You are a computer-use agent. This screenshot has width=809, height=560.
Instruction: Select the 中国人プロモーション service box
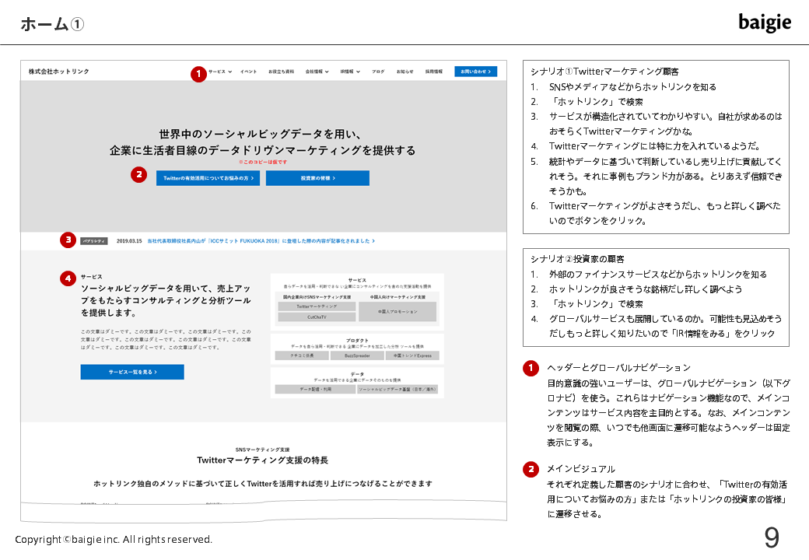(x=397, y=311)
